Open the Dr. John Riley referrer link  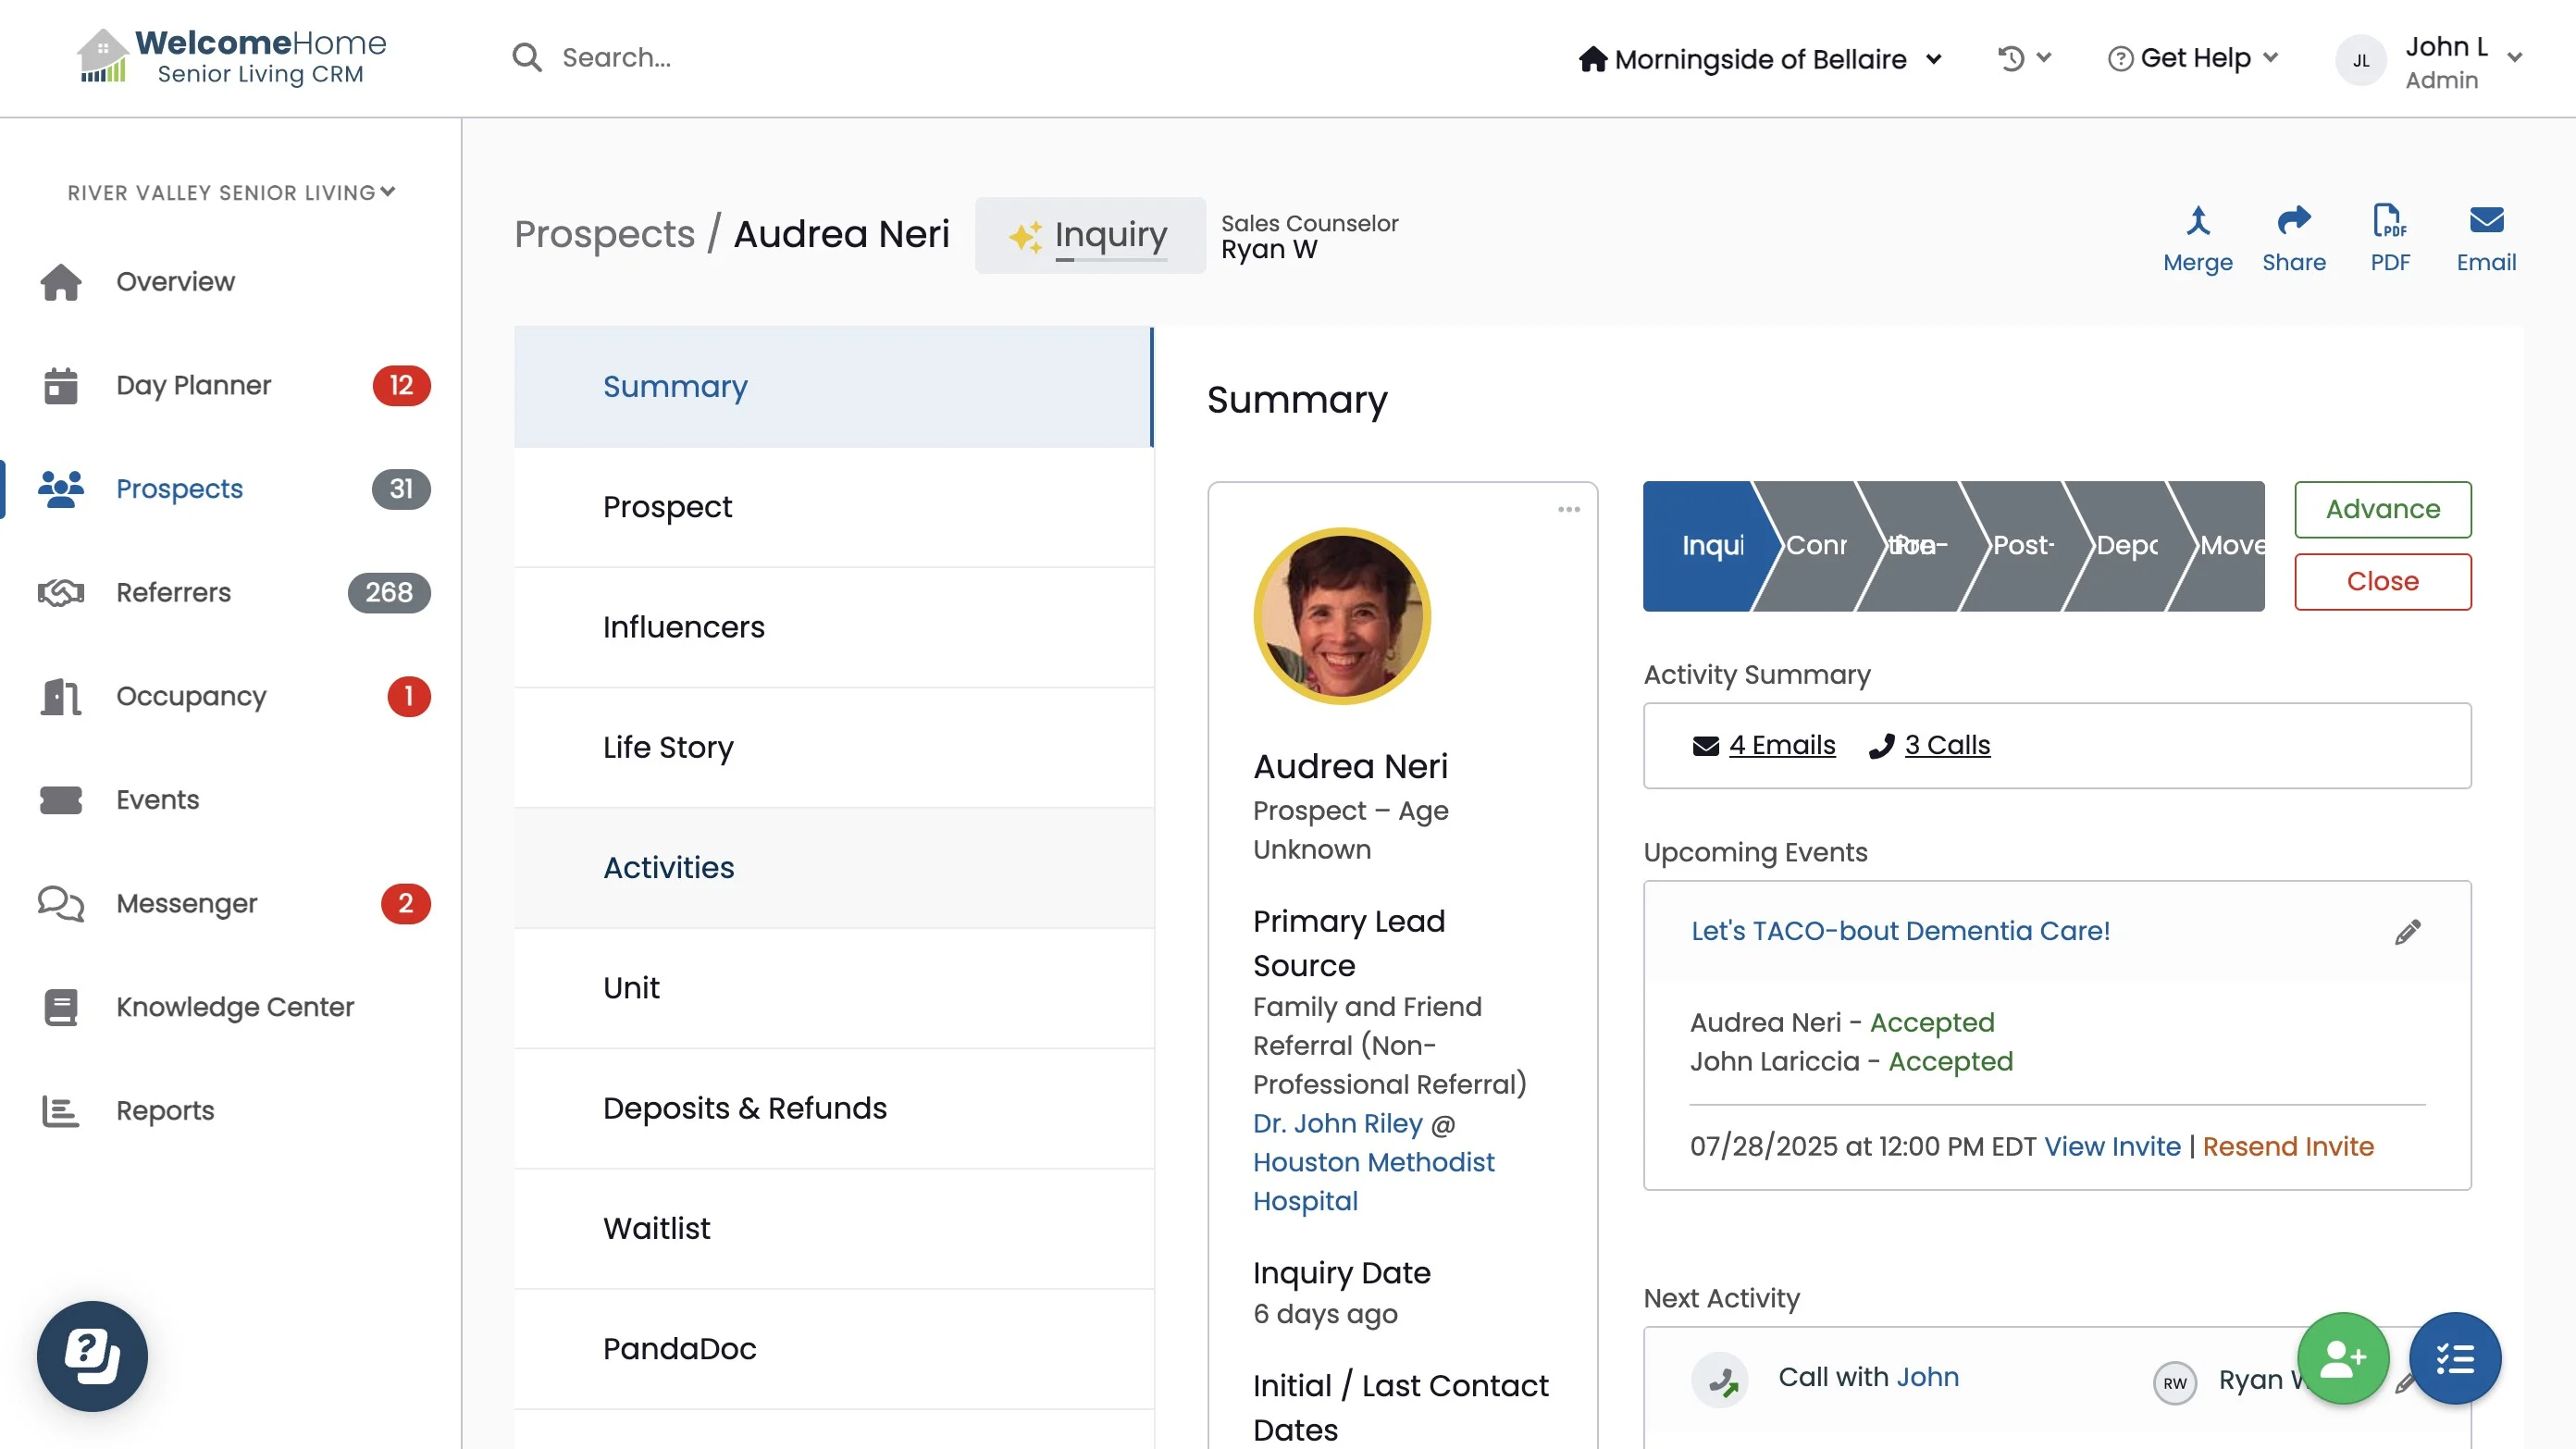1337,1123
